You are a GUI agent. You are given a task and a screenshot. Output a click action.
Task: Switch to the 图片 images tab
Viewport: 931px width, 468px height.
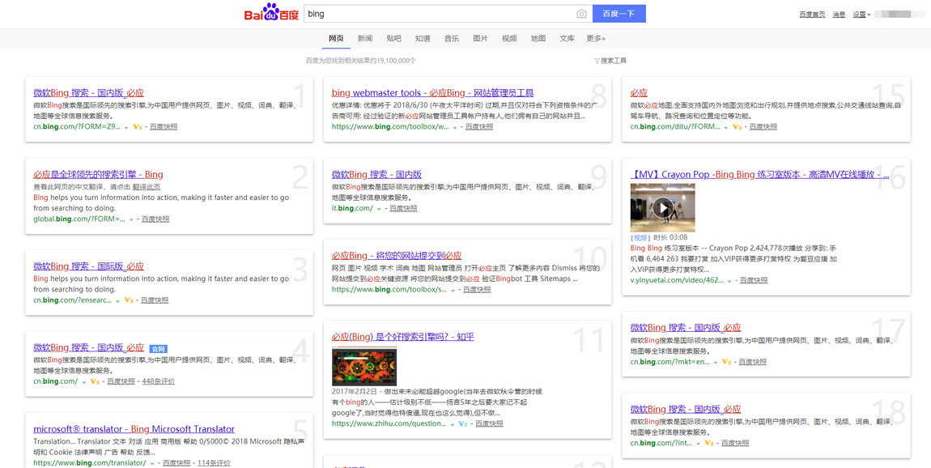point(480,37)
